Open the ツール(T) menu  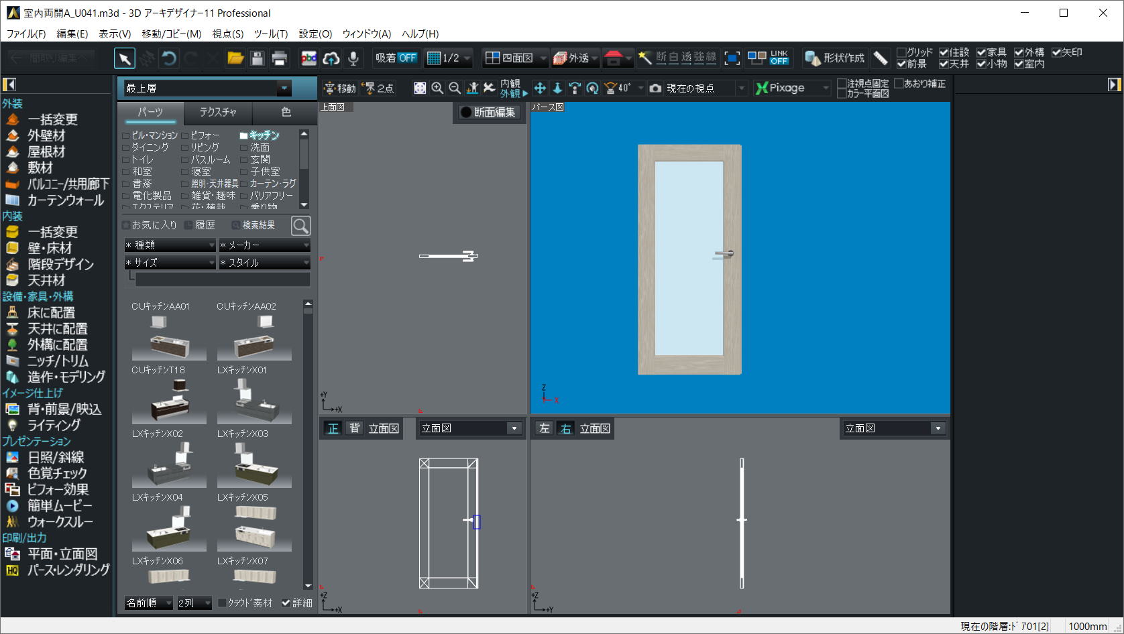point(270,34)
